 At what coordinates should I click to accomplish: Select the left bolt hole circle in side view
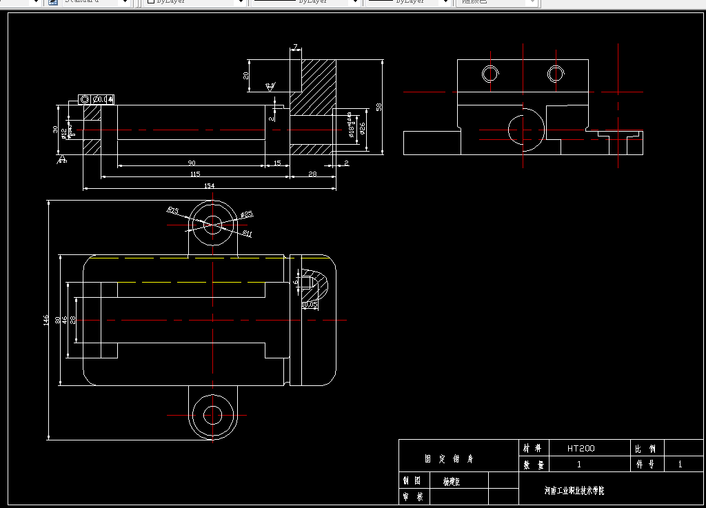click(490, 74)
